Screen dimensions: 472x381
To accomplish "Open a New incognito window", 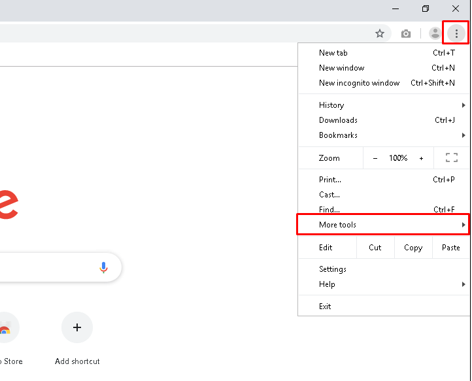I will point(384,83).
